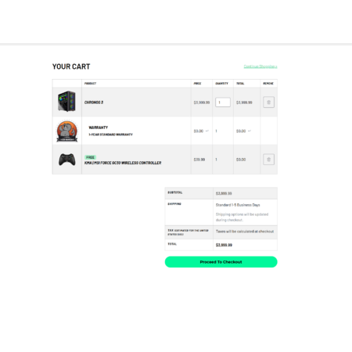Click the green FREE badge on the controller
The image size is (352, 352).
pos(90,157)
